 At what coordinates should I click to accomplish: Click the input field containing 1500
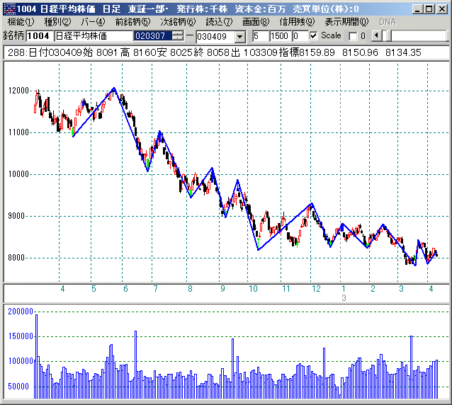pos(279,36)
